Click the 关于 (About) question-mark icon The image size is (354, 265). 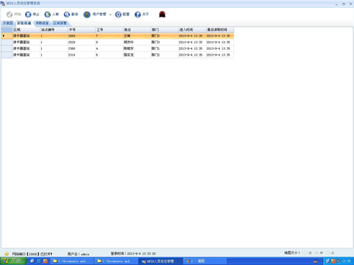pyautogui.click(x=138, y=15)
